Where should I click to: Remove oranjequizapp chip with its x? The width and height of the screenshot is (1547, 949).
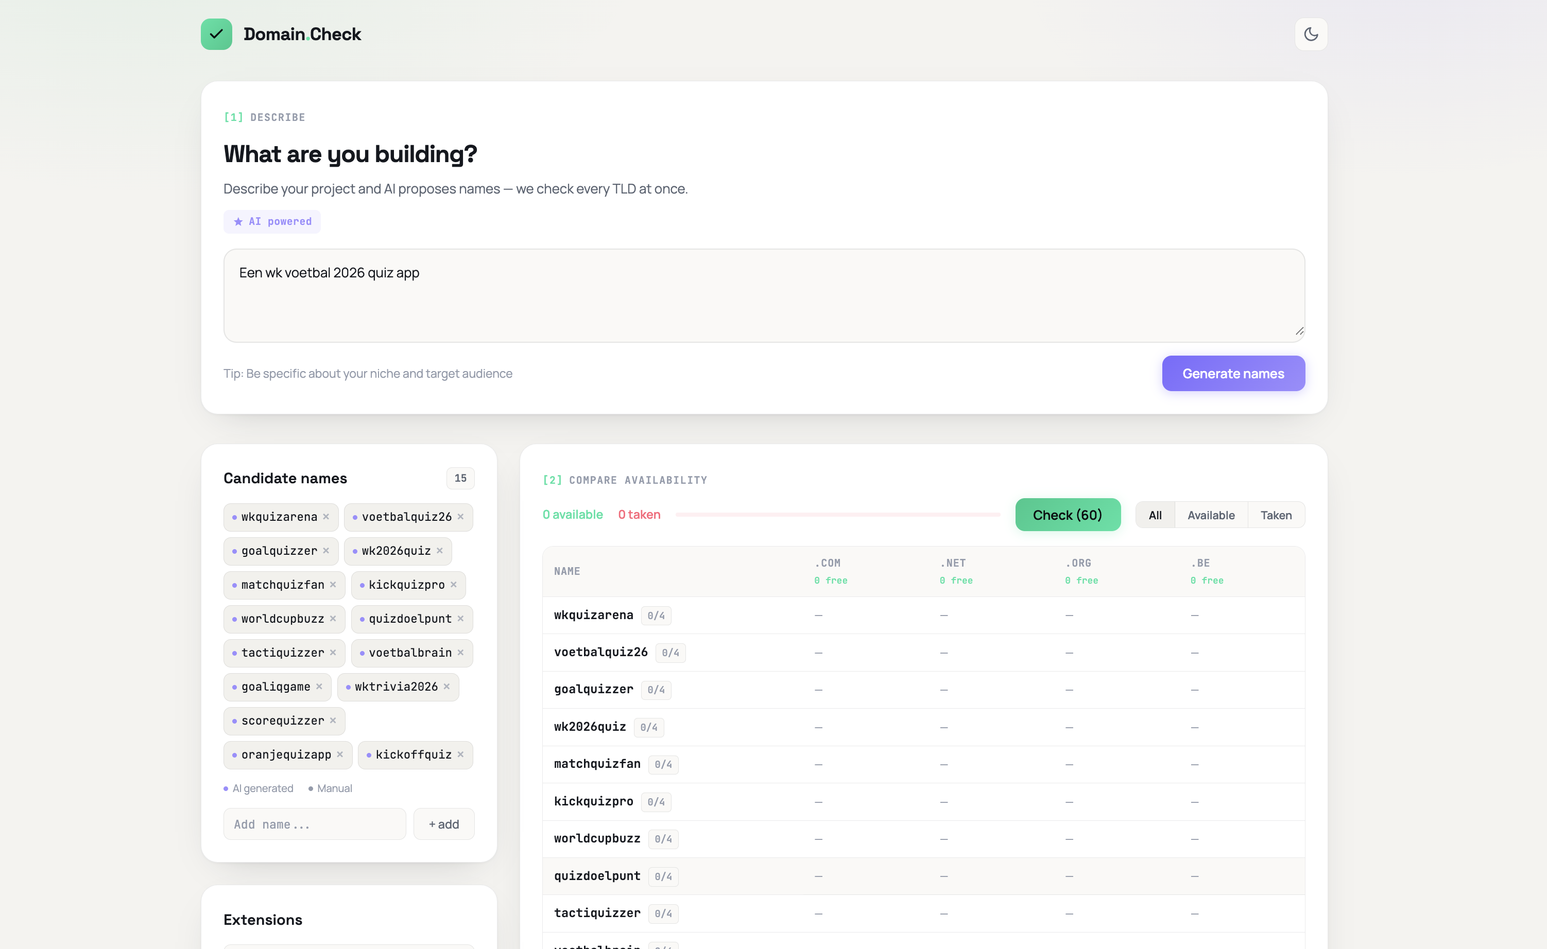click(340, 754)
